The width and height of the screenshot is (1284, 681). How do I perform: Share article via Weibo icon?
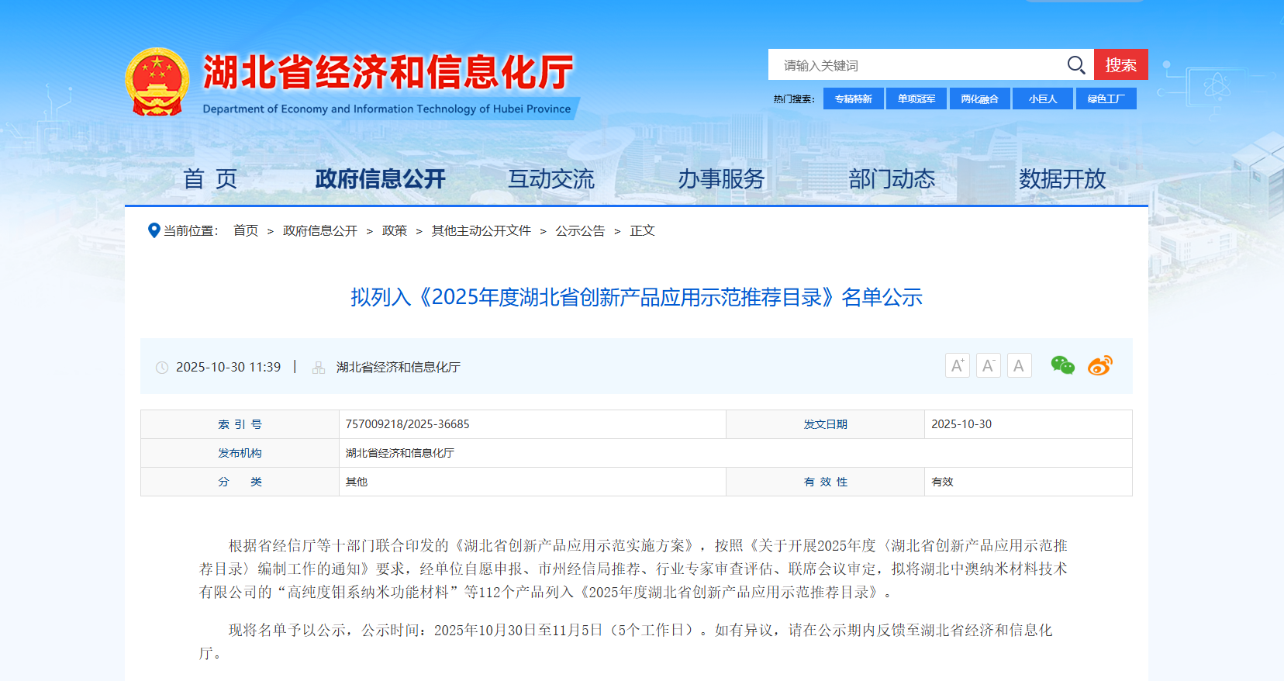point(1099,365)
